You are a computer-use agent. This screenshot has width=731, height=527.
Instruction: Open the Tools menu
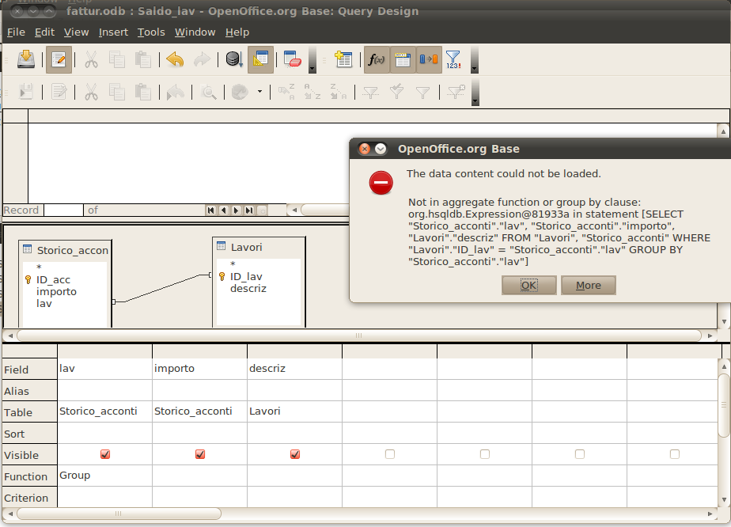pyautogui.click(x=151, y=32)
